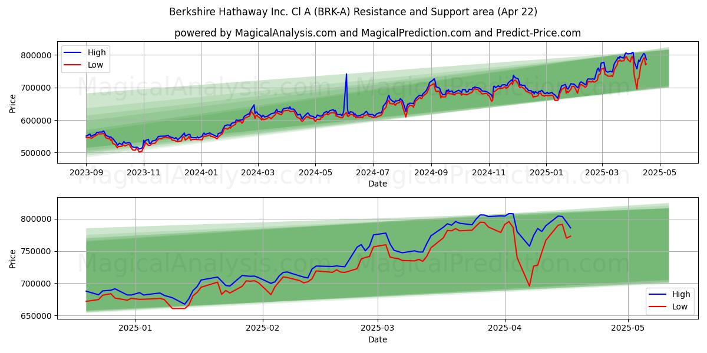The image size is (707, 353).
Task: Click the top chart 2025-05 date tick
Action: tap(659, 172)
